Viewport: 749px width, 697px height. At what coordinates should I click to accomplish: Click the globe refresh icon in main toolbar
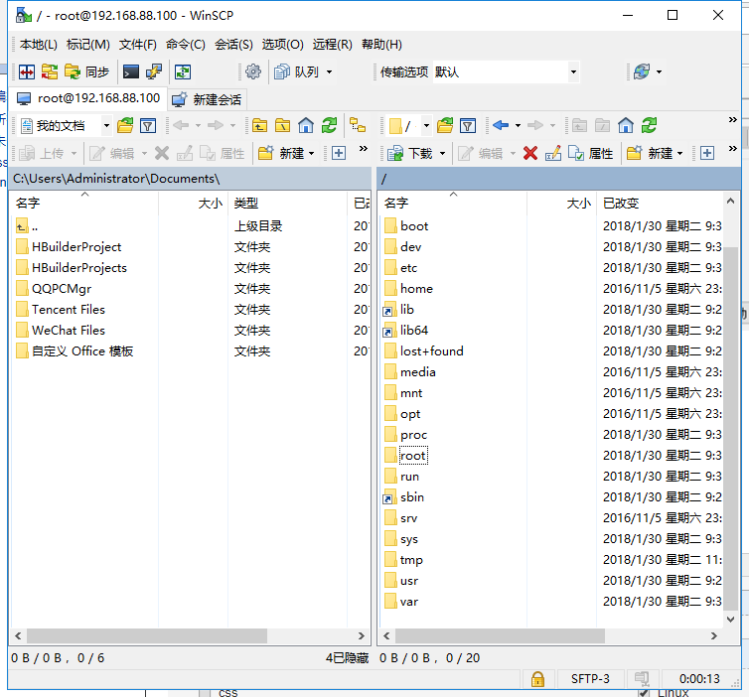[642, 72]
